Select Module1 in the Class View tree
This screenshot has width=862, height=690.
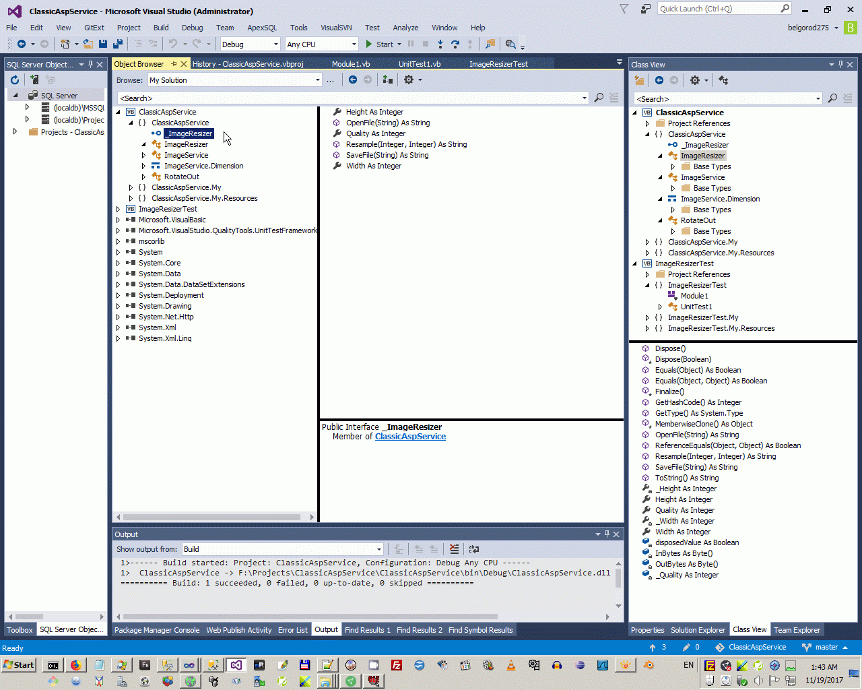click(694, 296)
